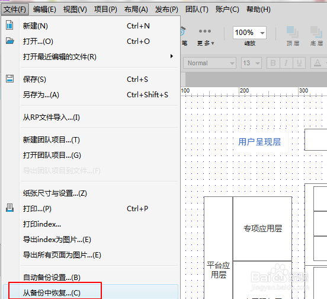This screenshot has height=299, width=327.
Task: Open the 文件(F) menu
Action: [15, 9]
